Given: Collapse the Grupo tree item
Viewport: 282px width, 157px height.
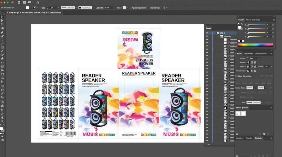Looking at the screenshot, I should [x=218, y=36].
